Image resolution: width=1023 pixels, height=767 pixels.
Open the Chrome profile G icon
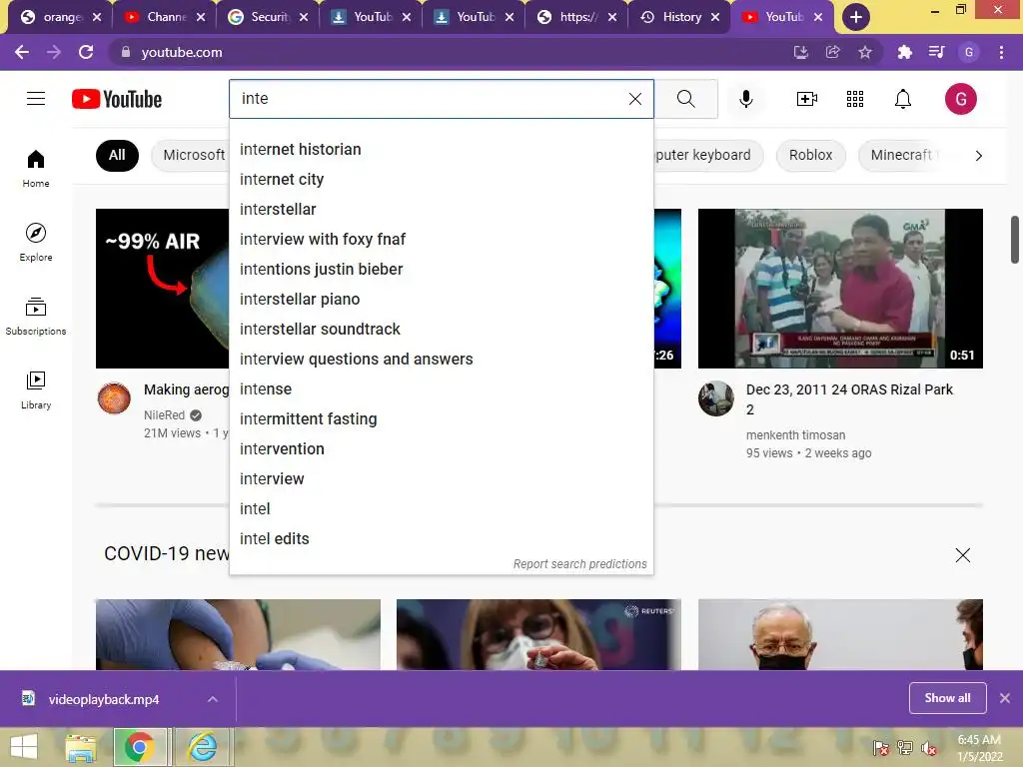click(x=969, y=52)
